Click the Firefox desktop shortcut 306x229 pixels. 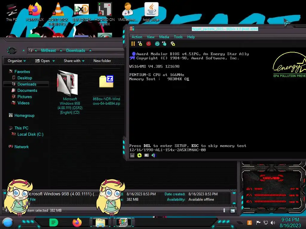[35, 12]
